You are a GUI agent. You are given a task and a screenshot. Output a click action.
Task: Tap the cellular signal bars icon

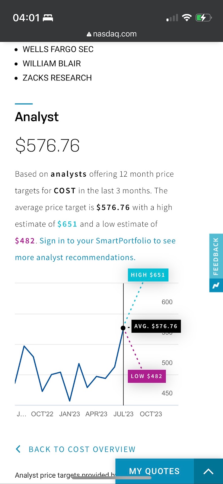coord(172,18)
